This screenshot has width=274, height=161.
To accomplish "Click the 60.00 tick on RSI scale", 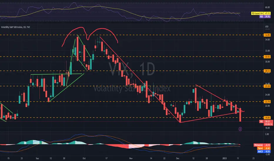I will [x=267, y=7].
